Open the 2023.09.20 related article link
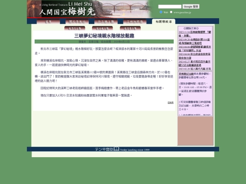246x184 pixels. coord(194,41)
